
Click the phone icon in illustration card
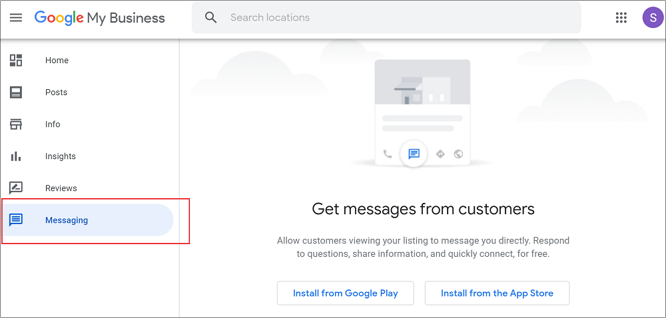(x=388, y=154)
